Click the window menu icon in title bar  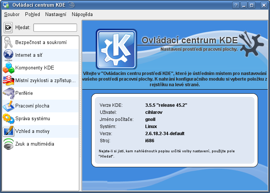tap(6, 5)
